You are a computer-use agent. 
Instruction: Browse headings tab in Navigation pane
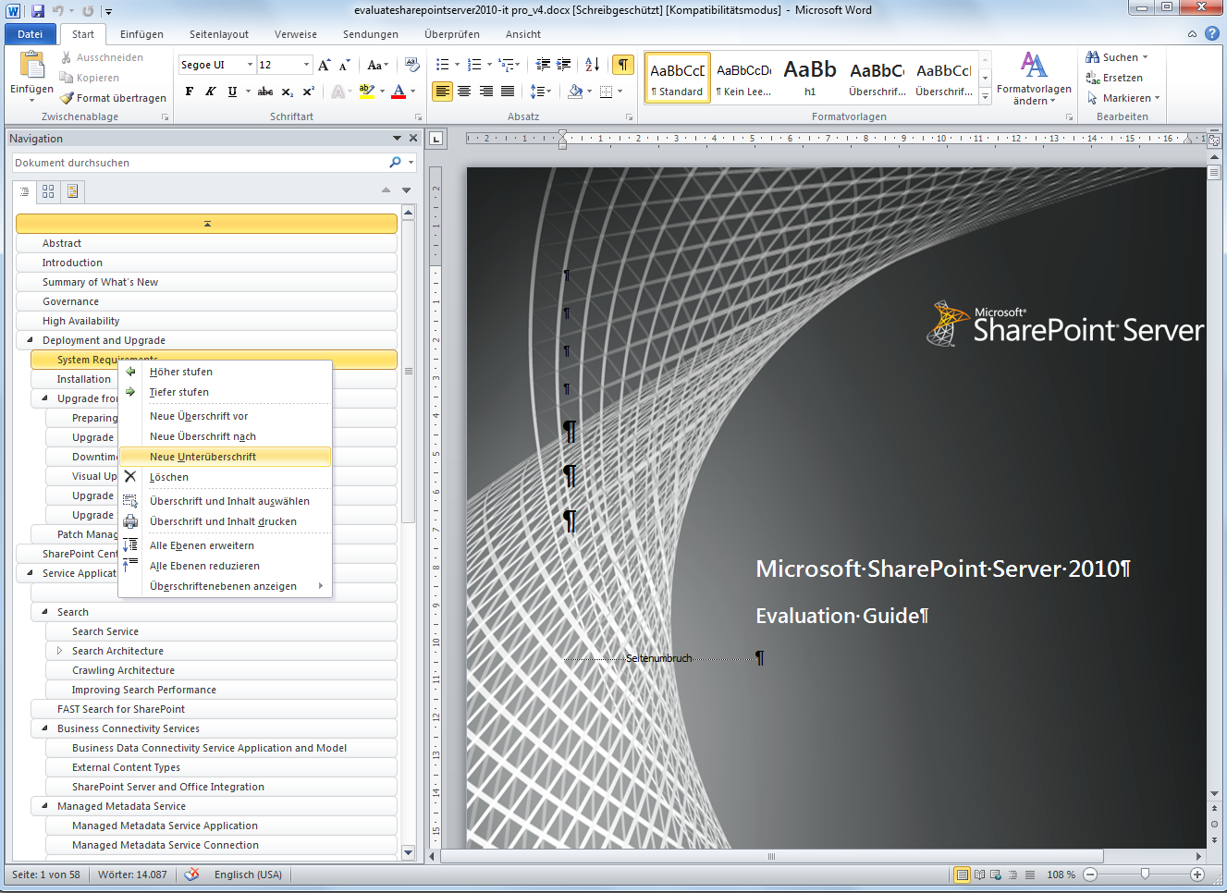point(24,191)
